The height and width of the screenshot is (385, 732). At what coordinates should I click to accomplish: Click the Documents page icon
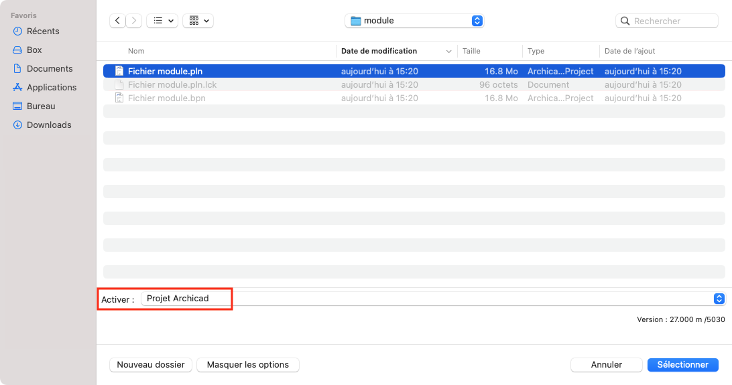coord(17,68)
